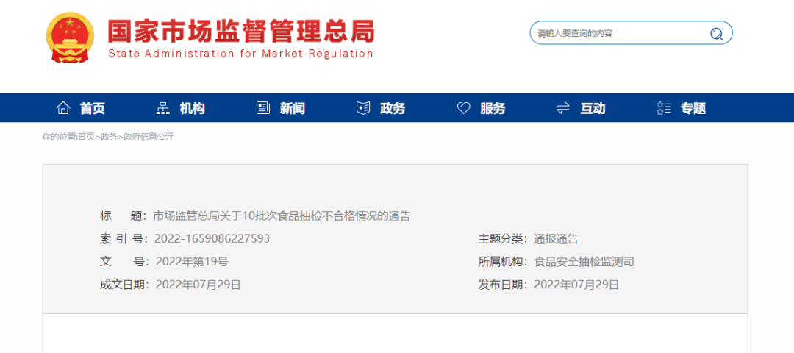Click the 所属机构 field label
This screenshot has width=794, height=353.
pos(503,262)
